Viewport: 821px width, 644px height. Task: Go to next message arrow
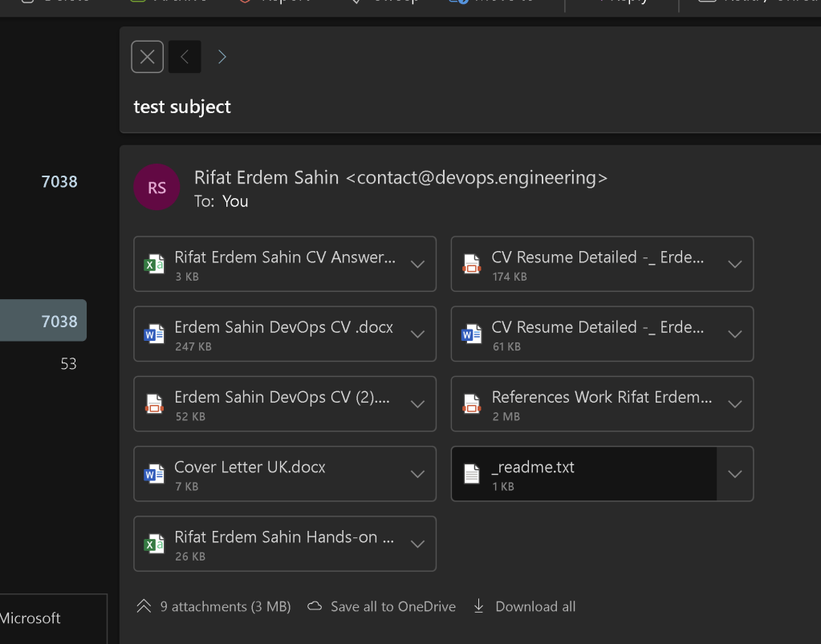(222, 56)
